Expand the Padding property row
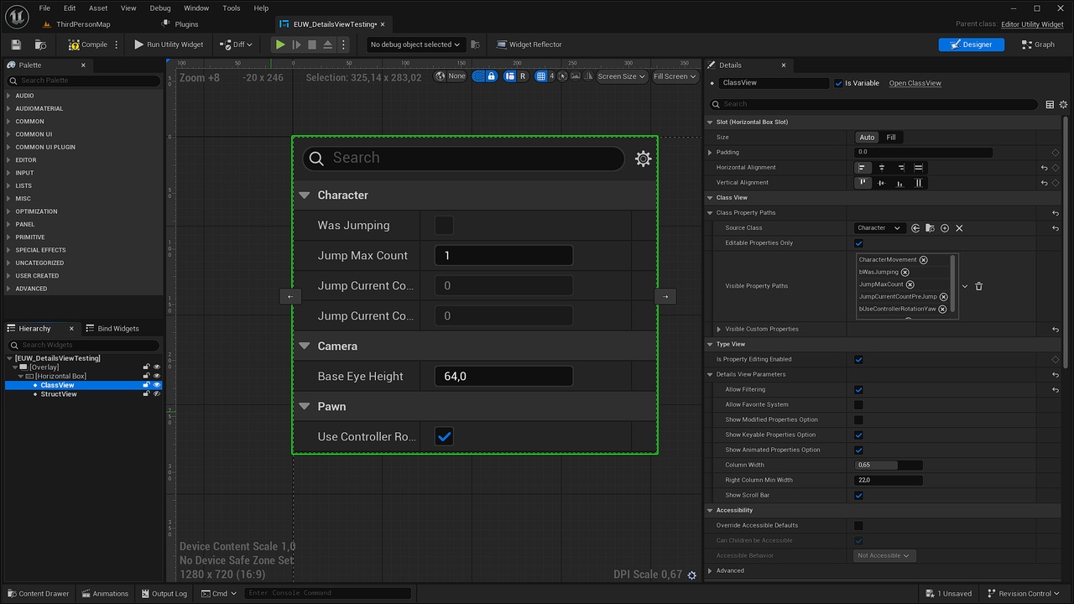Viewport: 1074px width, 604px height. tap(710, 153)
